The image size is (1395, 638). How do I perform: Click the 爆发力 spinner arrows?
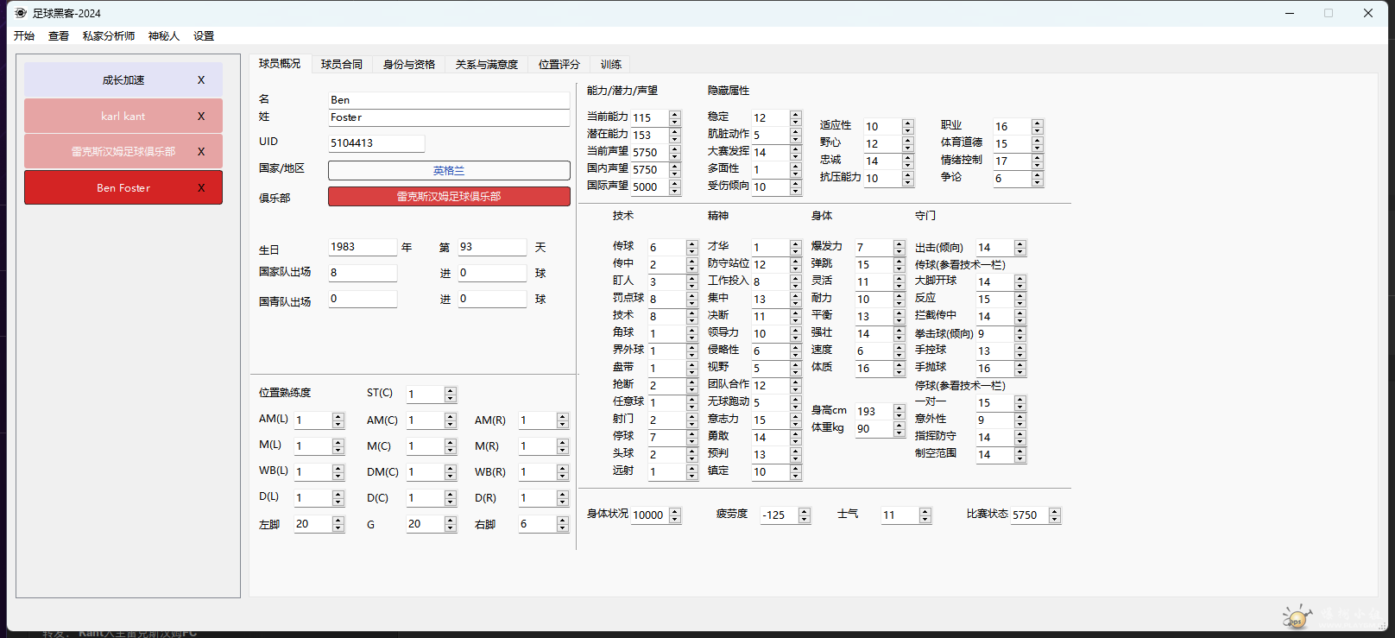pyautogui.click(x=899, y=247)
